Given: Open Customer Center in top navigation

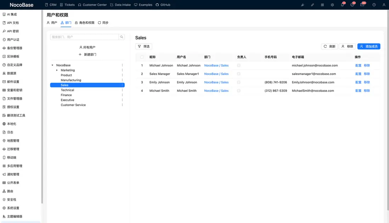Looking at the screenshot, I should pos(92,5).
